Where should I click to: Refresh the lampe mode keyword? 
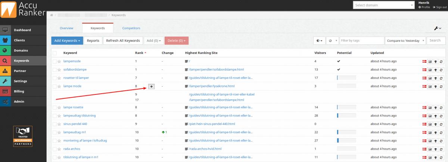[x=441, y=86]
